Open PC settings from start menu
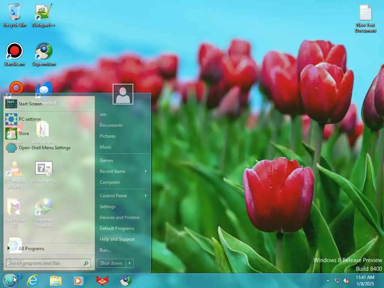The image size is (384, 288). point(48,119)
